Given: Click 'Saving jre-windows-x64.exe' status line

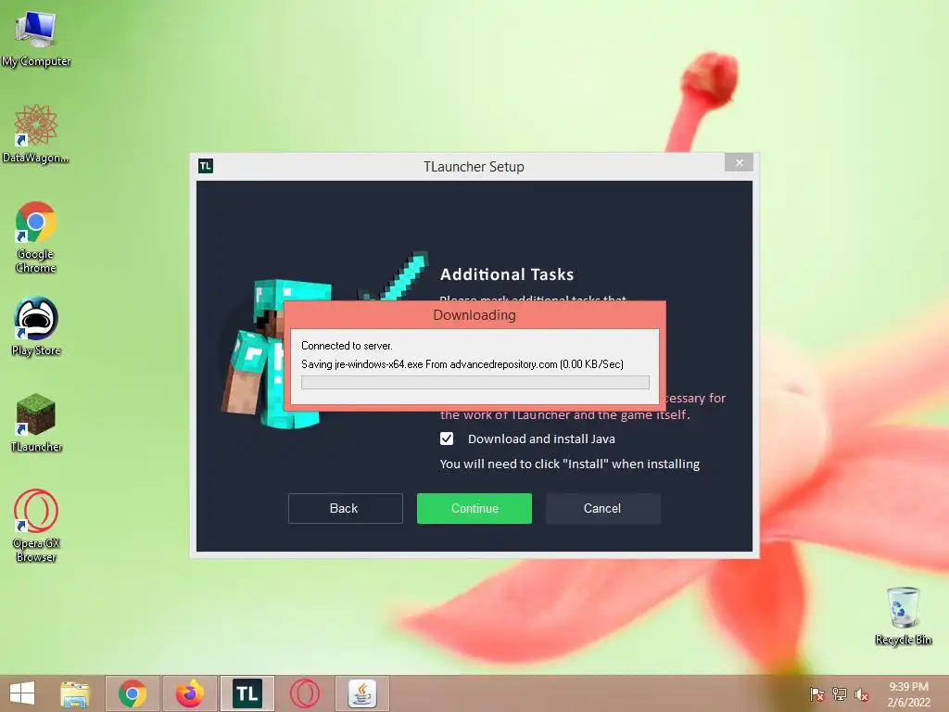Looking at the screenshot, I should pyautogui.click(x=462, y=363).
